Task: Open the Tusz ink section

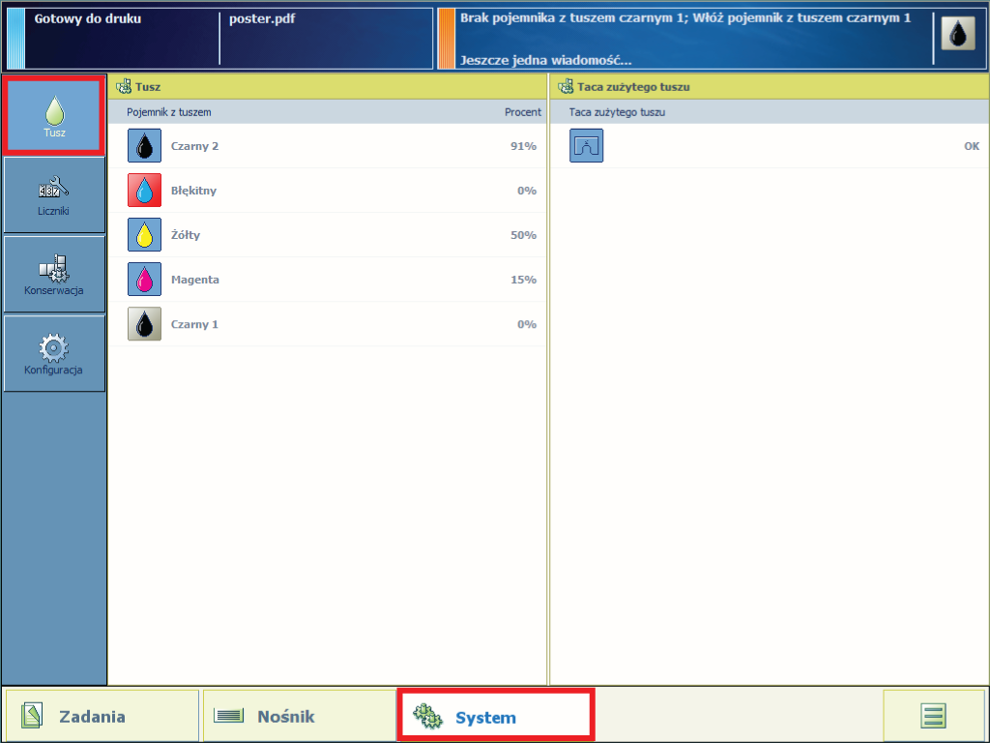Action: (x=54, y=116)
